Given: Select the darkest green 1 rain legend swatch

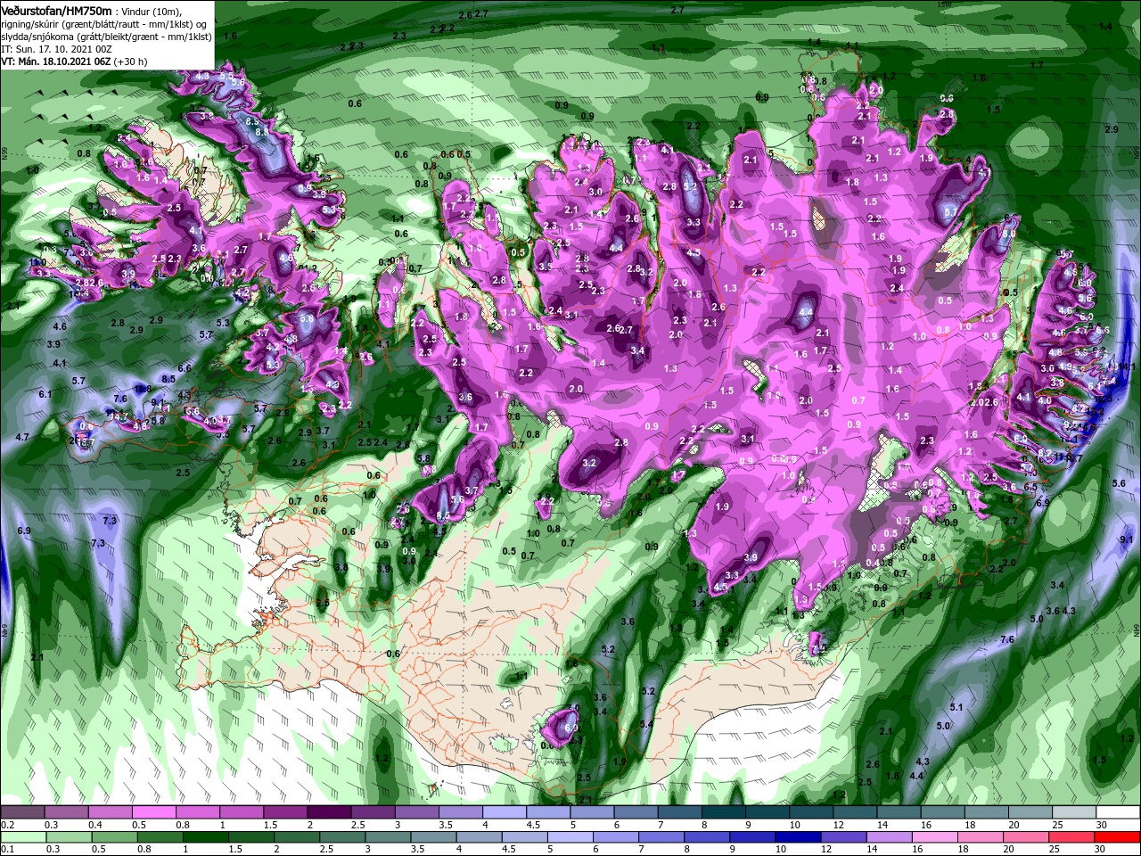Looking at the screenshot, I should pos(205,837).
